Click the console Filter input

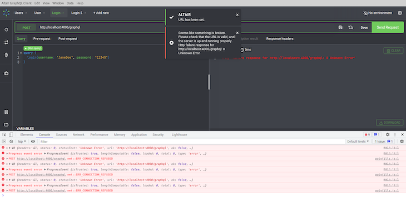point(192,142)
